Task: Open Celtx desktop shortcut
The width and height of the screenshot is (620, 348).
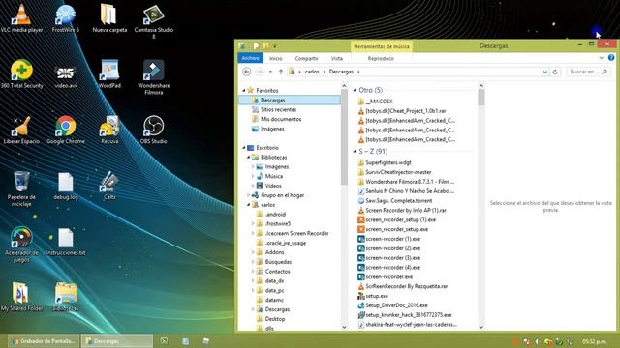Action: click(x=109, y=186)
